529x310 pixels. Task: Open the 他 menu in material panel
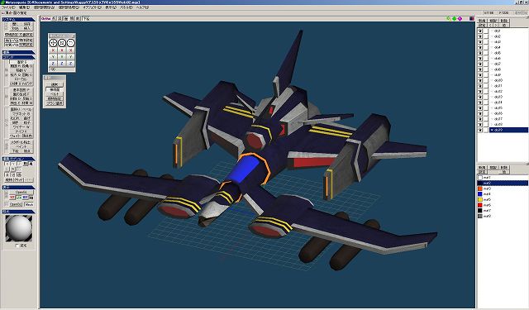(504, 172)
